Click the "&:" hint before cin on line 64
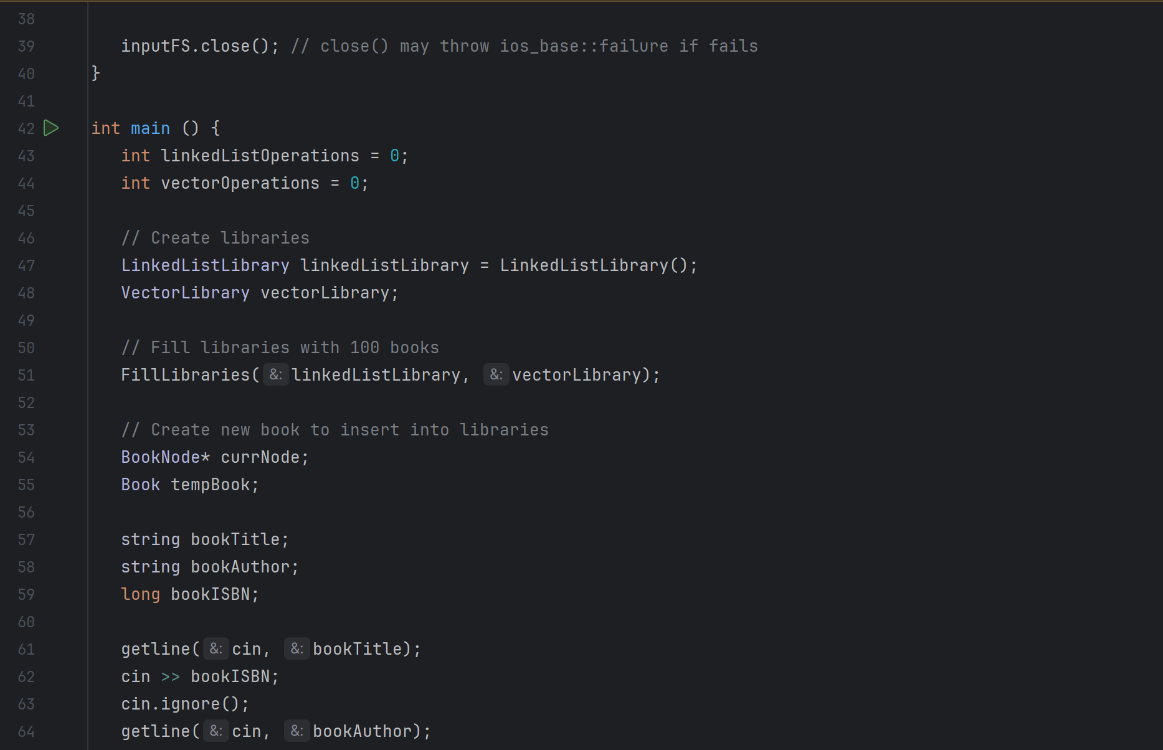 (216, 730)
